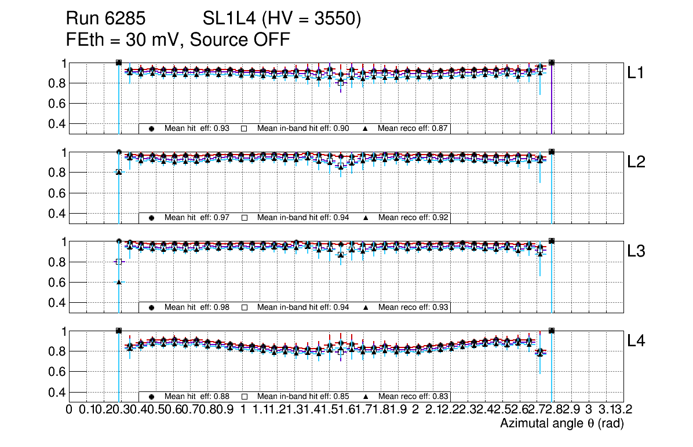Click the triangle marker in L1 legend

pos(366,129)
